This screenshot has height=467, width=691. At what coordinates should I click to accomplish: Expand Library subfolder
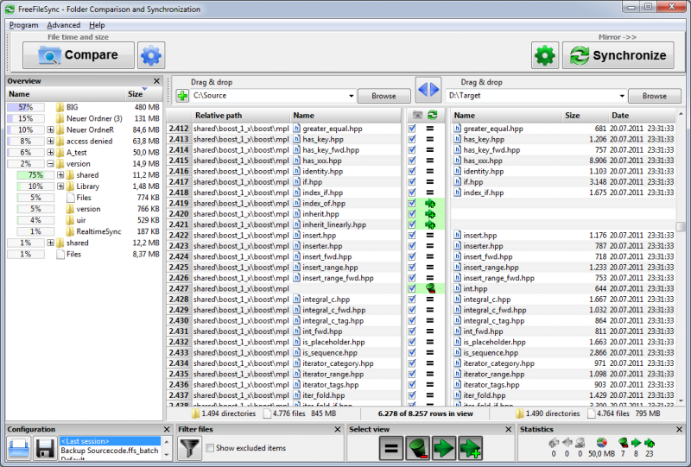point(60,186)
